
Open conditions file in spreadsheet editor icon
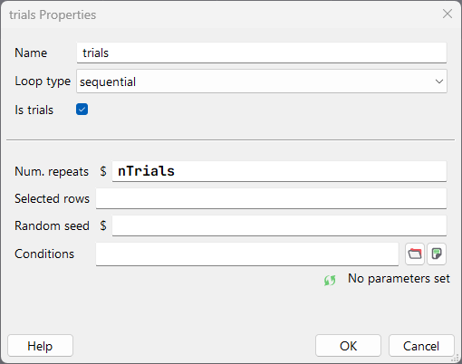click(x=437, y=254)
